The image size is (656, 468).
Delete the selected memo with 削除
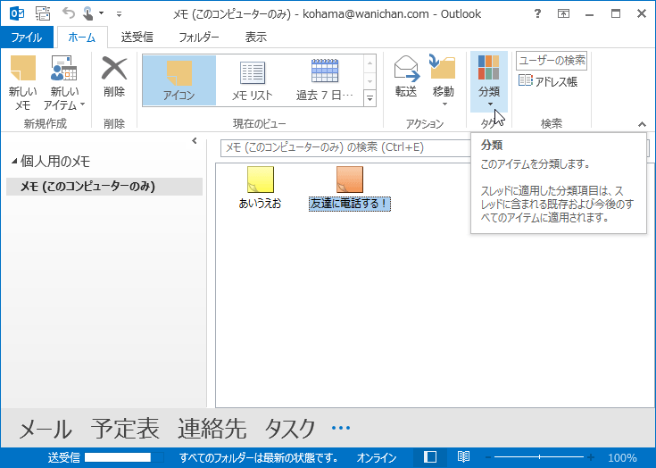pyautogui.click(x=114, y=77)
